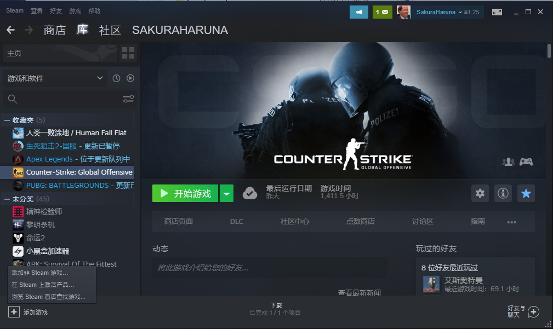Click the forward navigation arrow
This screenshot has width=553, height=329.
(x=28, y=30)
